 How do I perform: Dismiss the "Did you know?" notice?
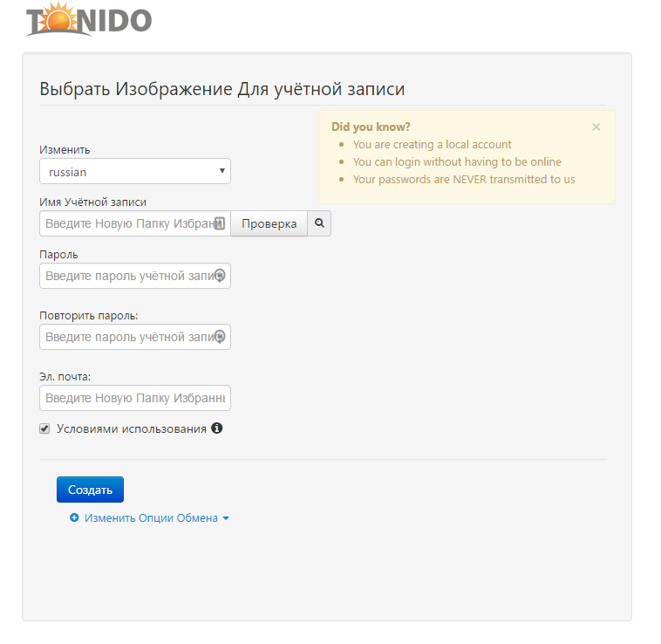[x=596, y=127]
